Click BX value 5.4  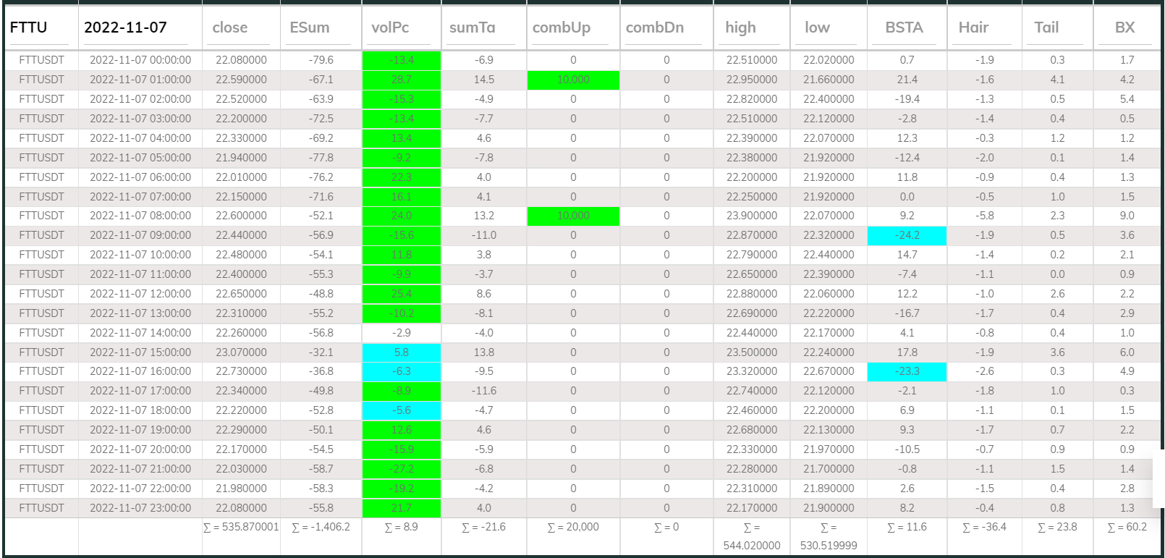click(1127, 99)
